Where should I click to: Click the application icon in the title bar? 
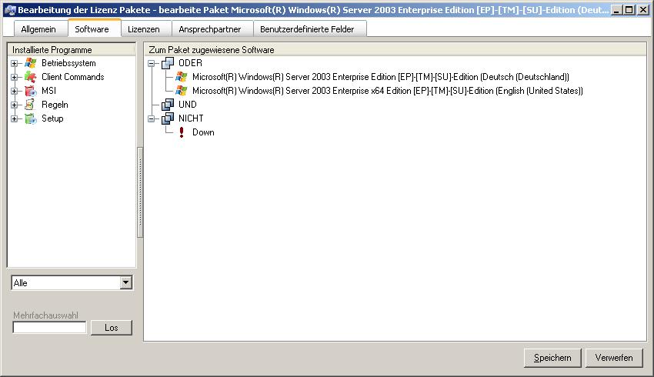(10, 9)
